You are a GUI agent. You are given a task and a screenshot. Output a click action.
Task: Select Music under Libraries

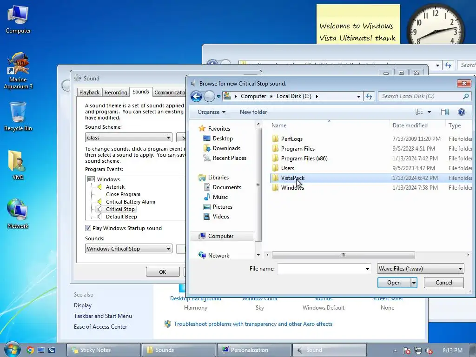coord(220,197)
